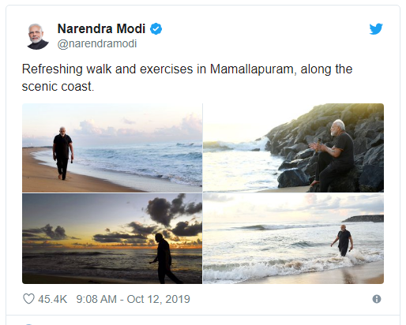
Task: Open the 9:08 AM - Oct 12, 2019 timestamp
Action: tap(133, 299)
